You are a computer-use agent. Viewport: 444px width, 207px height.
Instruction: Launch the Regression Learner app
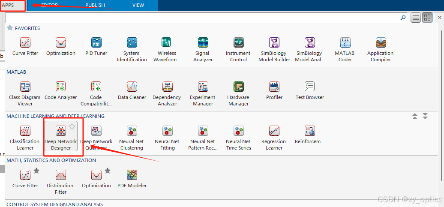(x=274, y=138)
